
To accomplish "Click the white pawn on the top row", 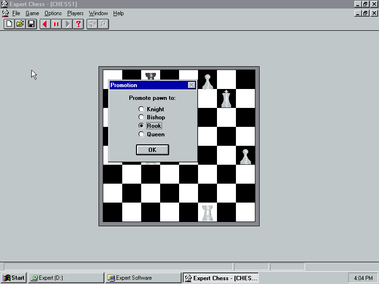I will pyautogui.click(x=208, y=82).
